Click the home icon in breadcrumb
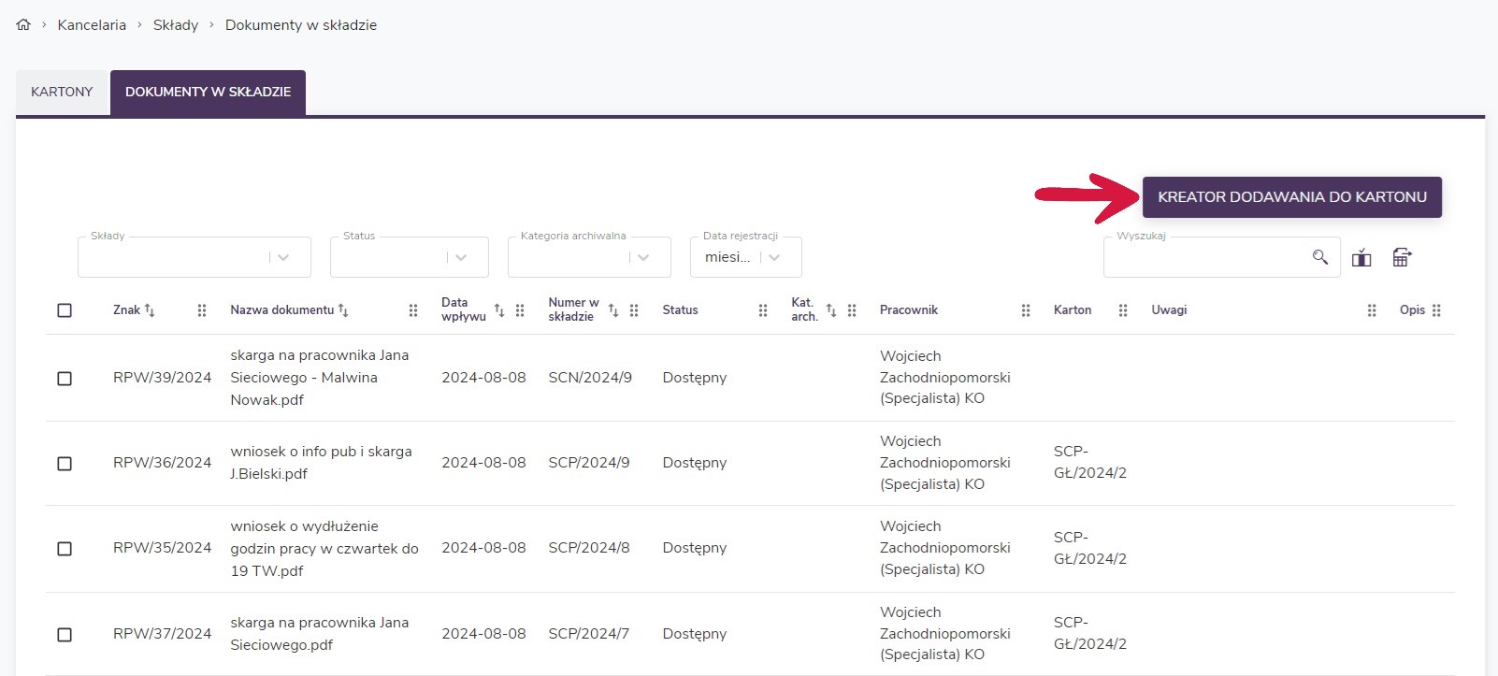 (x=23, y=25)
